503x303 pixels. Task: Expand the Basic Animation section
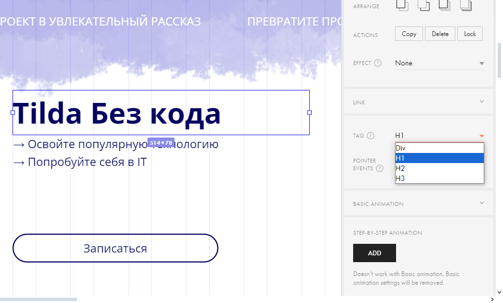(x=419, y=203)
